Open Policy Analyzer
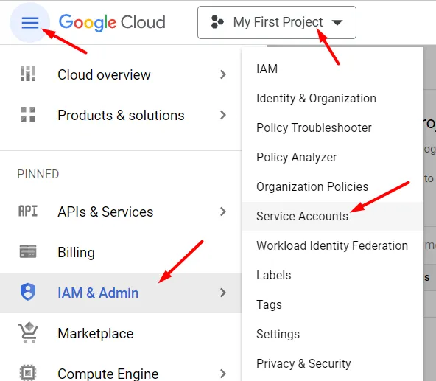436x381 pixels. (332, 157)
